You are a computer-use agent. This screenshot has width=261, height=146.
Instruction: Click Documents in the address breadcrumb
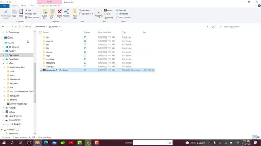40,26
